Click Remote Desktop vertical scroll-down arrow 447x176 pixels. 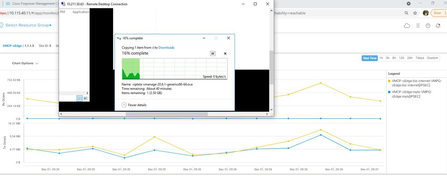pos(271,109)
